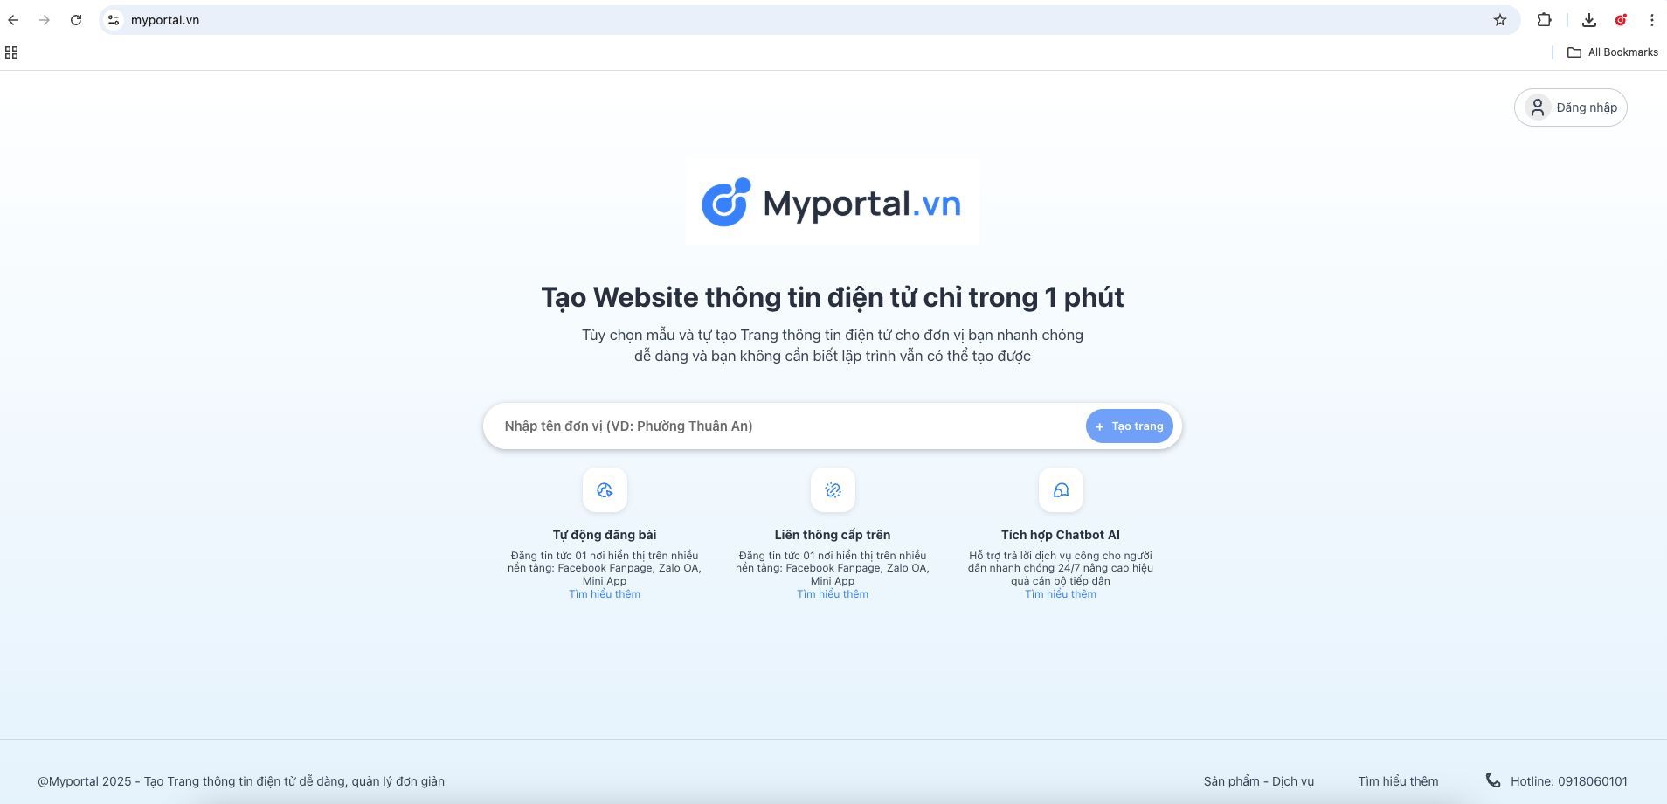Open the browser extensions puzzle icon
The image size is (1667, 804).
point(1544,20)
